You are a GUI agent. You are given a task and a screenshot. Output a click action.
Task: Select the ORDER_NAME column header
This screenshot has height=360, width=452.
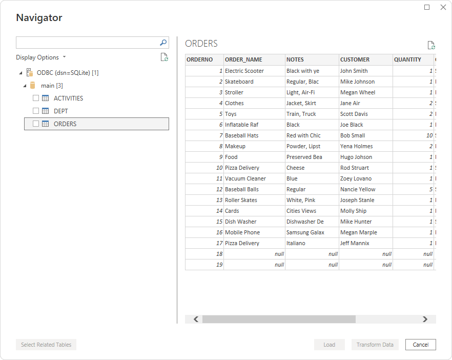coord(243,59)
